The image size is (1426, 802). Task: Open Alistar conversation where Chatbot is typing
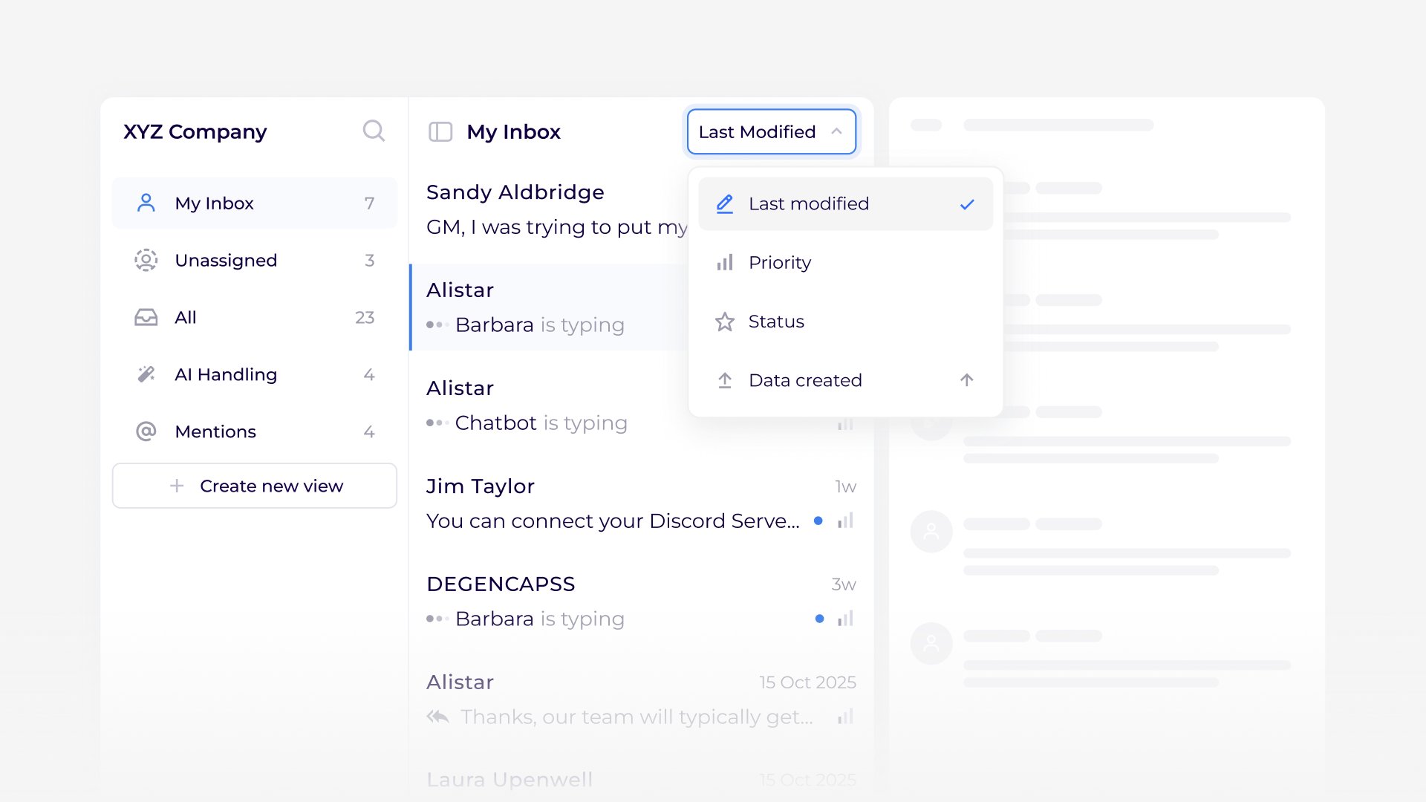click(x=550, y=405)
